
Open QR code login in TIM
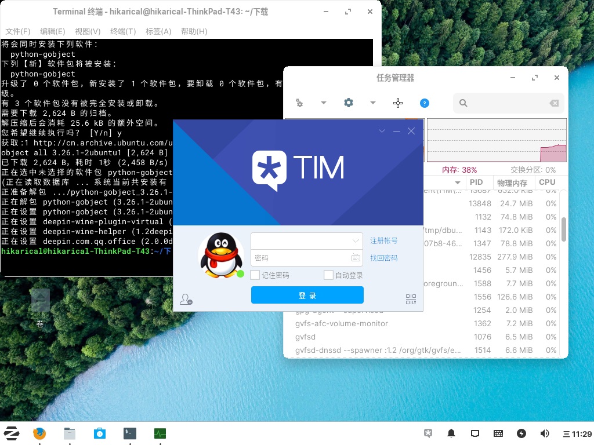[x=411, y=299]
